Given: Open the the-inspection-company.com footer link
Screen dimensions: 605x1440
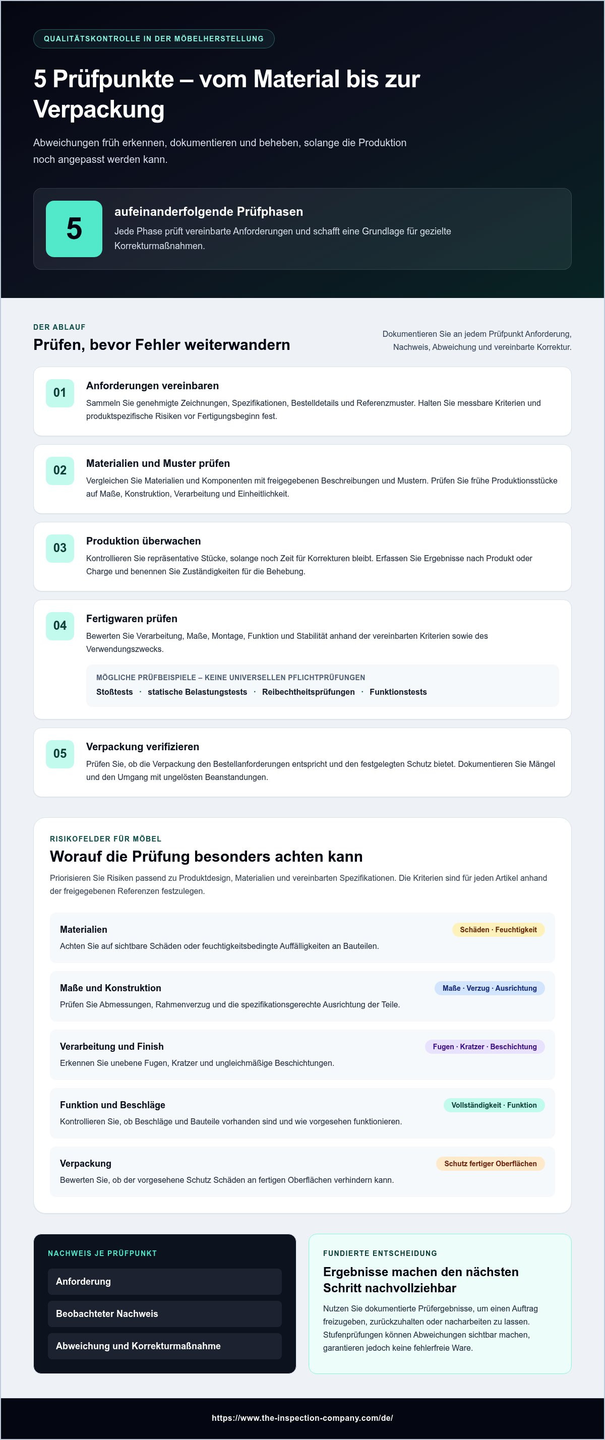Looking at the screenshot, I should [302, 1418].
